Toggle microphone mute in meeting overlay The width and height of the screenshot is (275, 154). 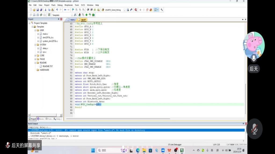coord(254,129)
